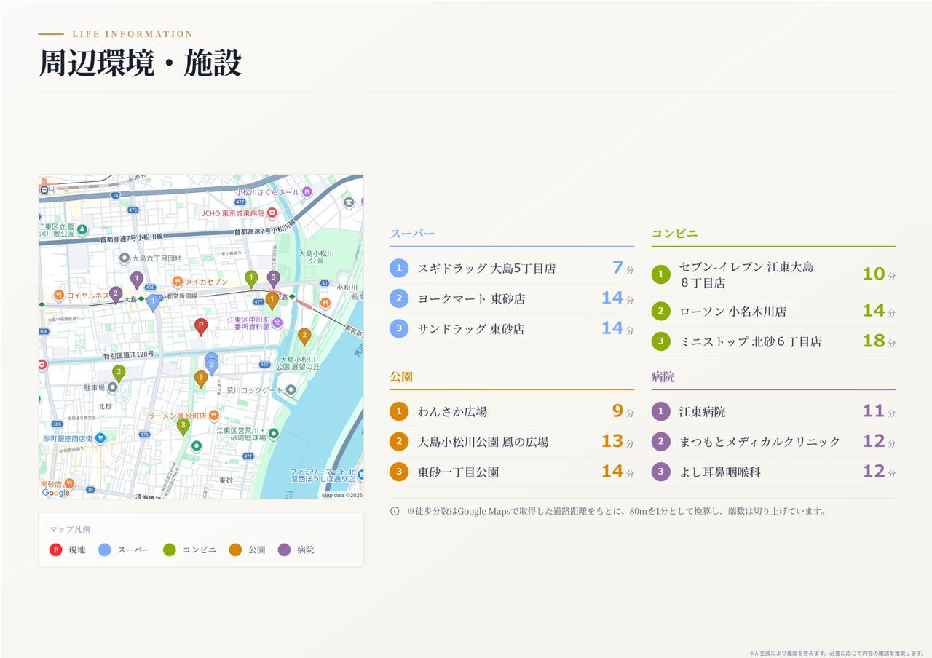Select the セブン-イレブン 江東大島８丁目店 entry
This screenshot has width=932, height=658.
click(x=773, y=274)
